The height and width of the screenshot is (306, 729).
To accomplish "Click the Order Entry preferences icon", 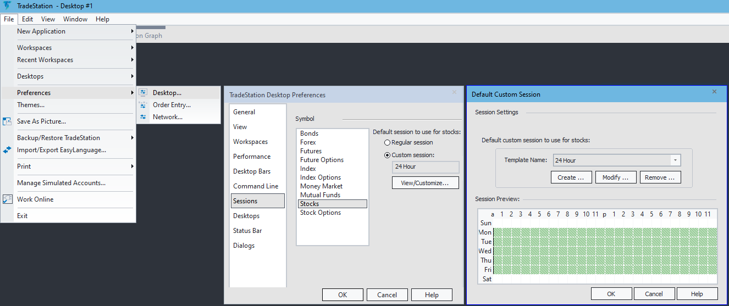I will point(143,105).
